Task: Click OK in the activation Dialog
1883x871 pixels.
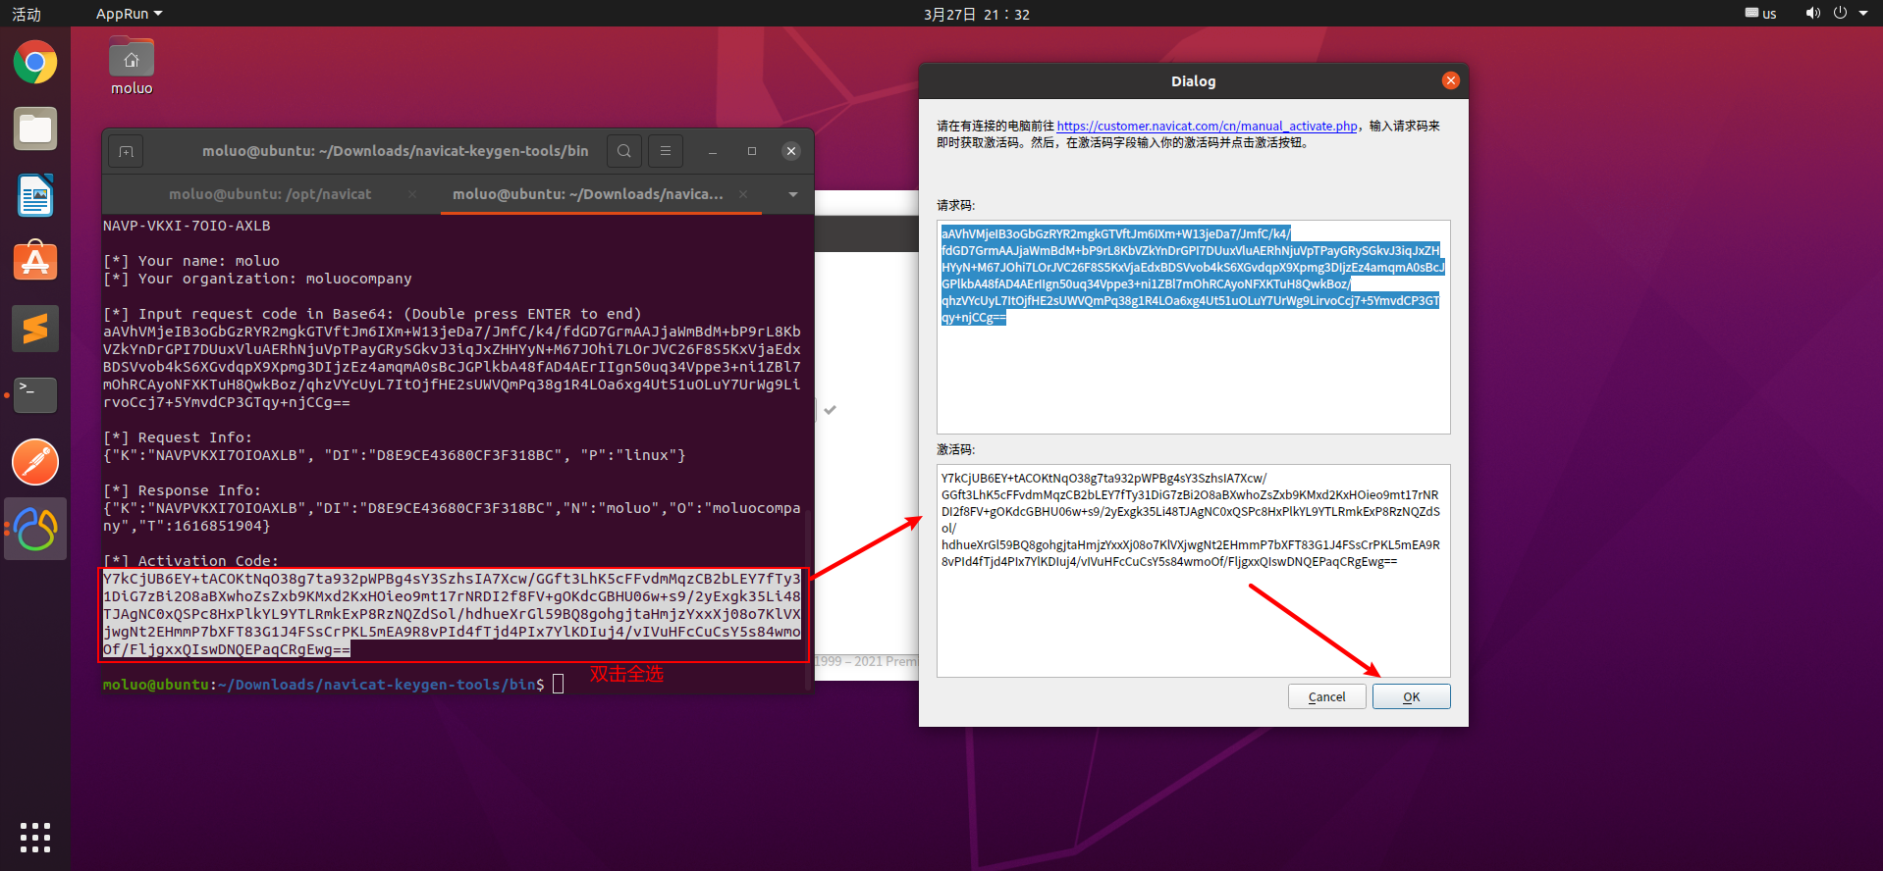Action: point(1411,696)
